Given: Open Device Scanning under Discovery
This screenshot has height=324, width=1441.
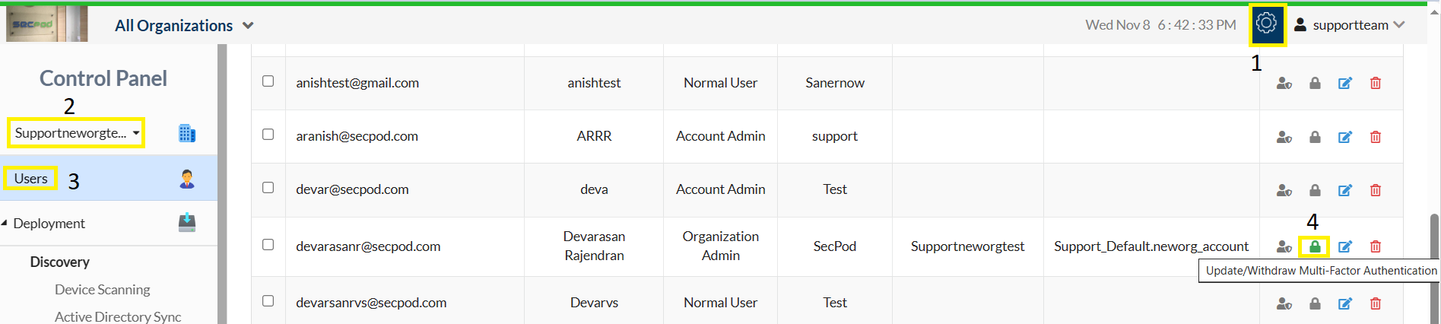Looking at the screenshot, I should (x=102, y=290).
